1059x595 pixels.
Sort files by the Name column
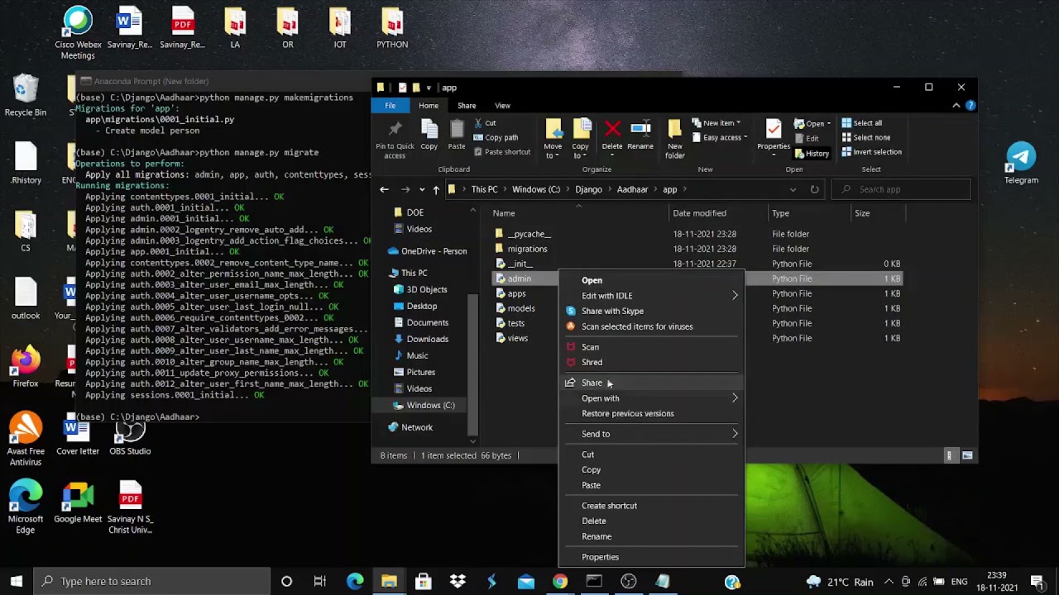coord(504,213)
